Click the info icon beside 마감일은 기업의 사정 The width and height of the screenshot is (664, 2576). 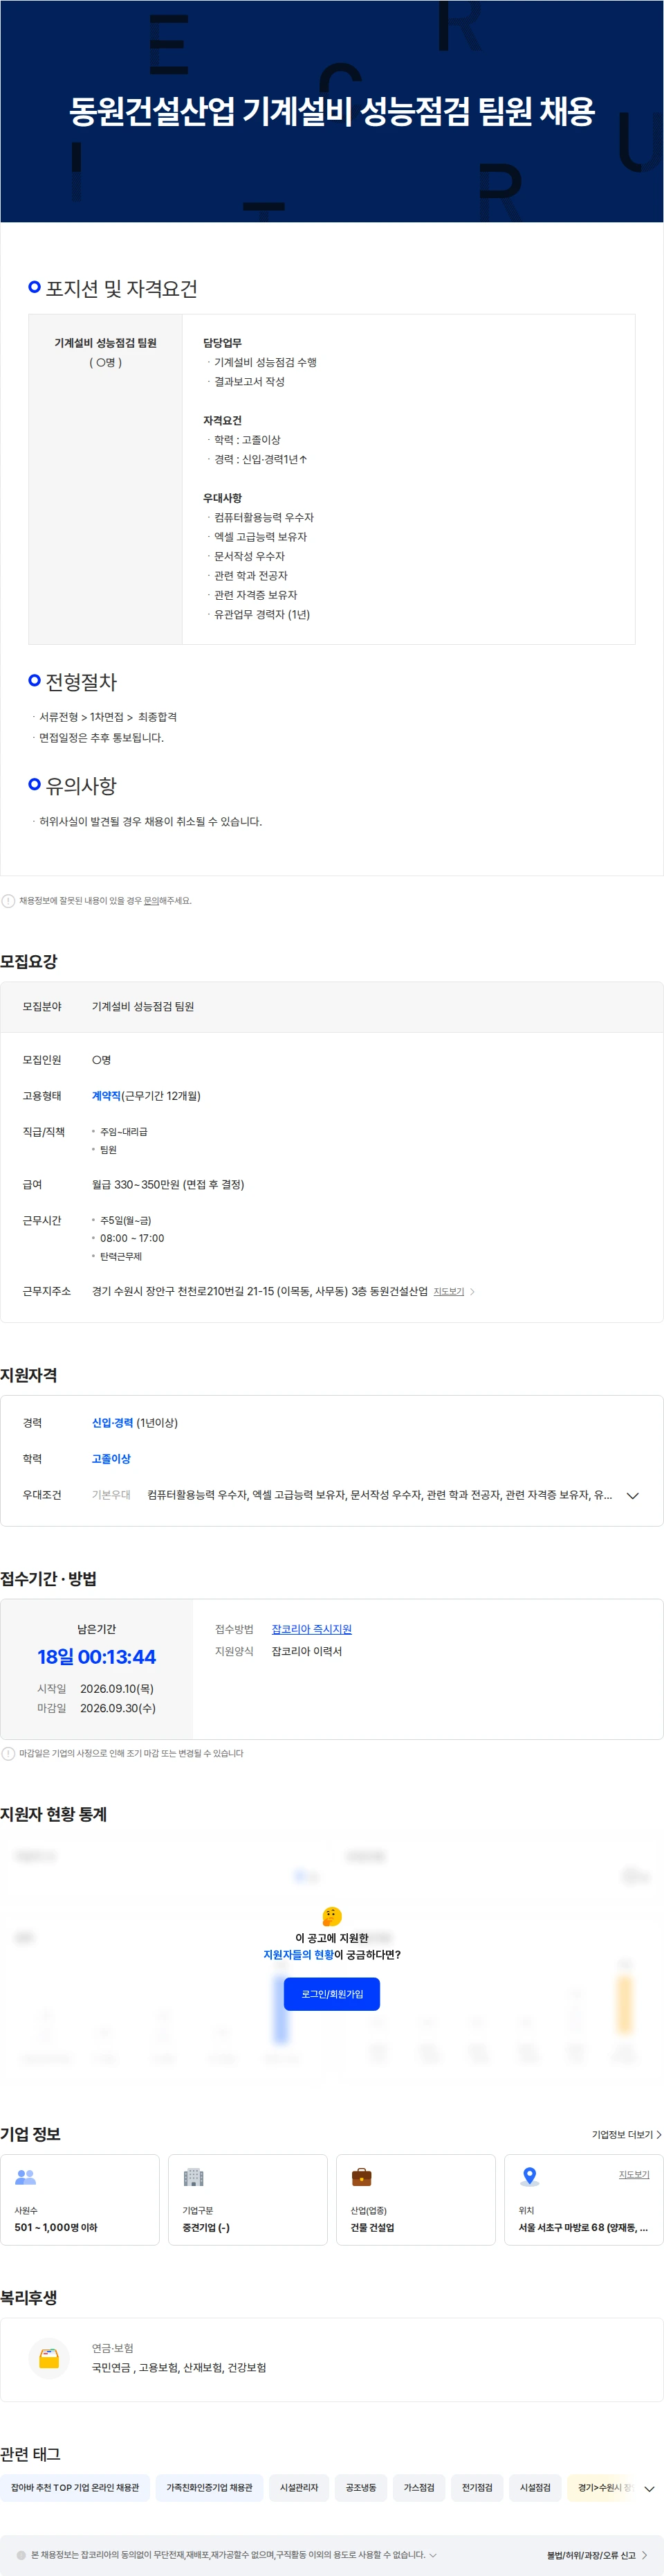(8, 1753)
